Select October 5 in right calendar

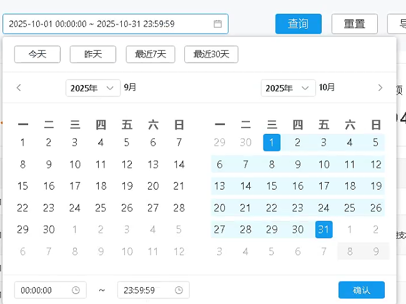tap(375, 143)
